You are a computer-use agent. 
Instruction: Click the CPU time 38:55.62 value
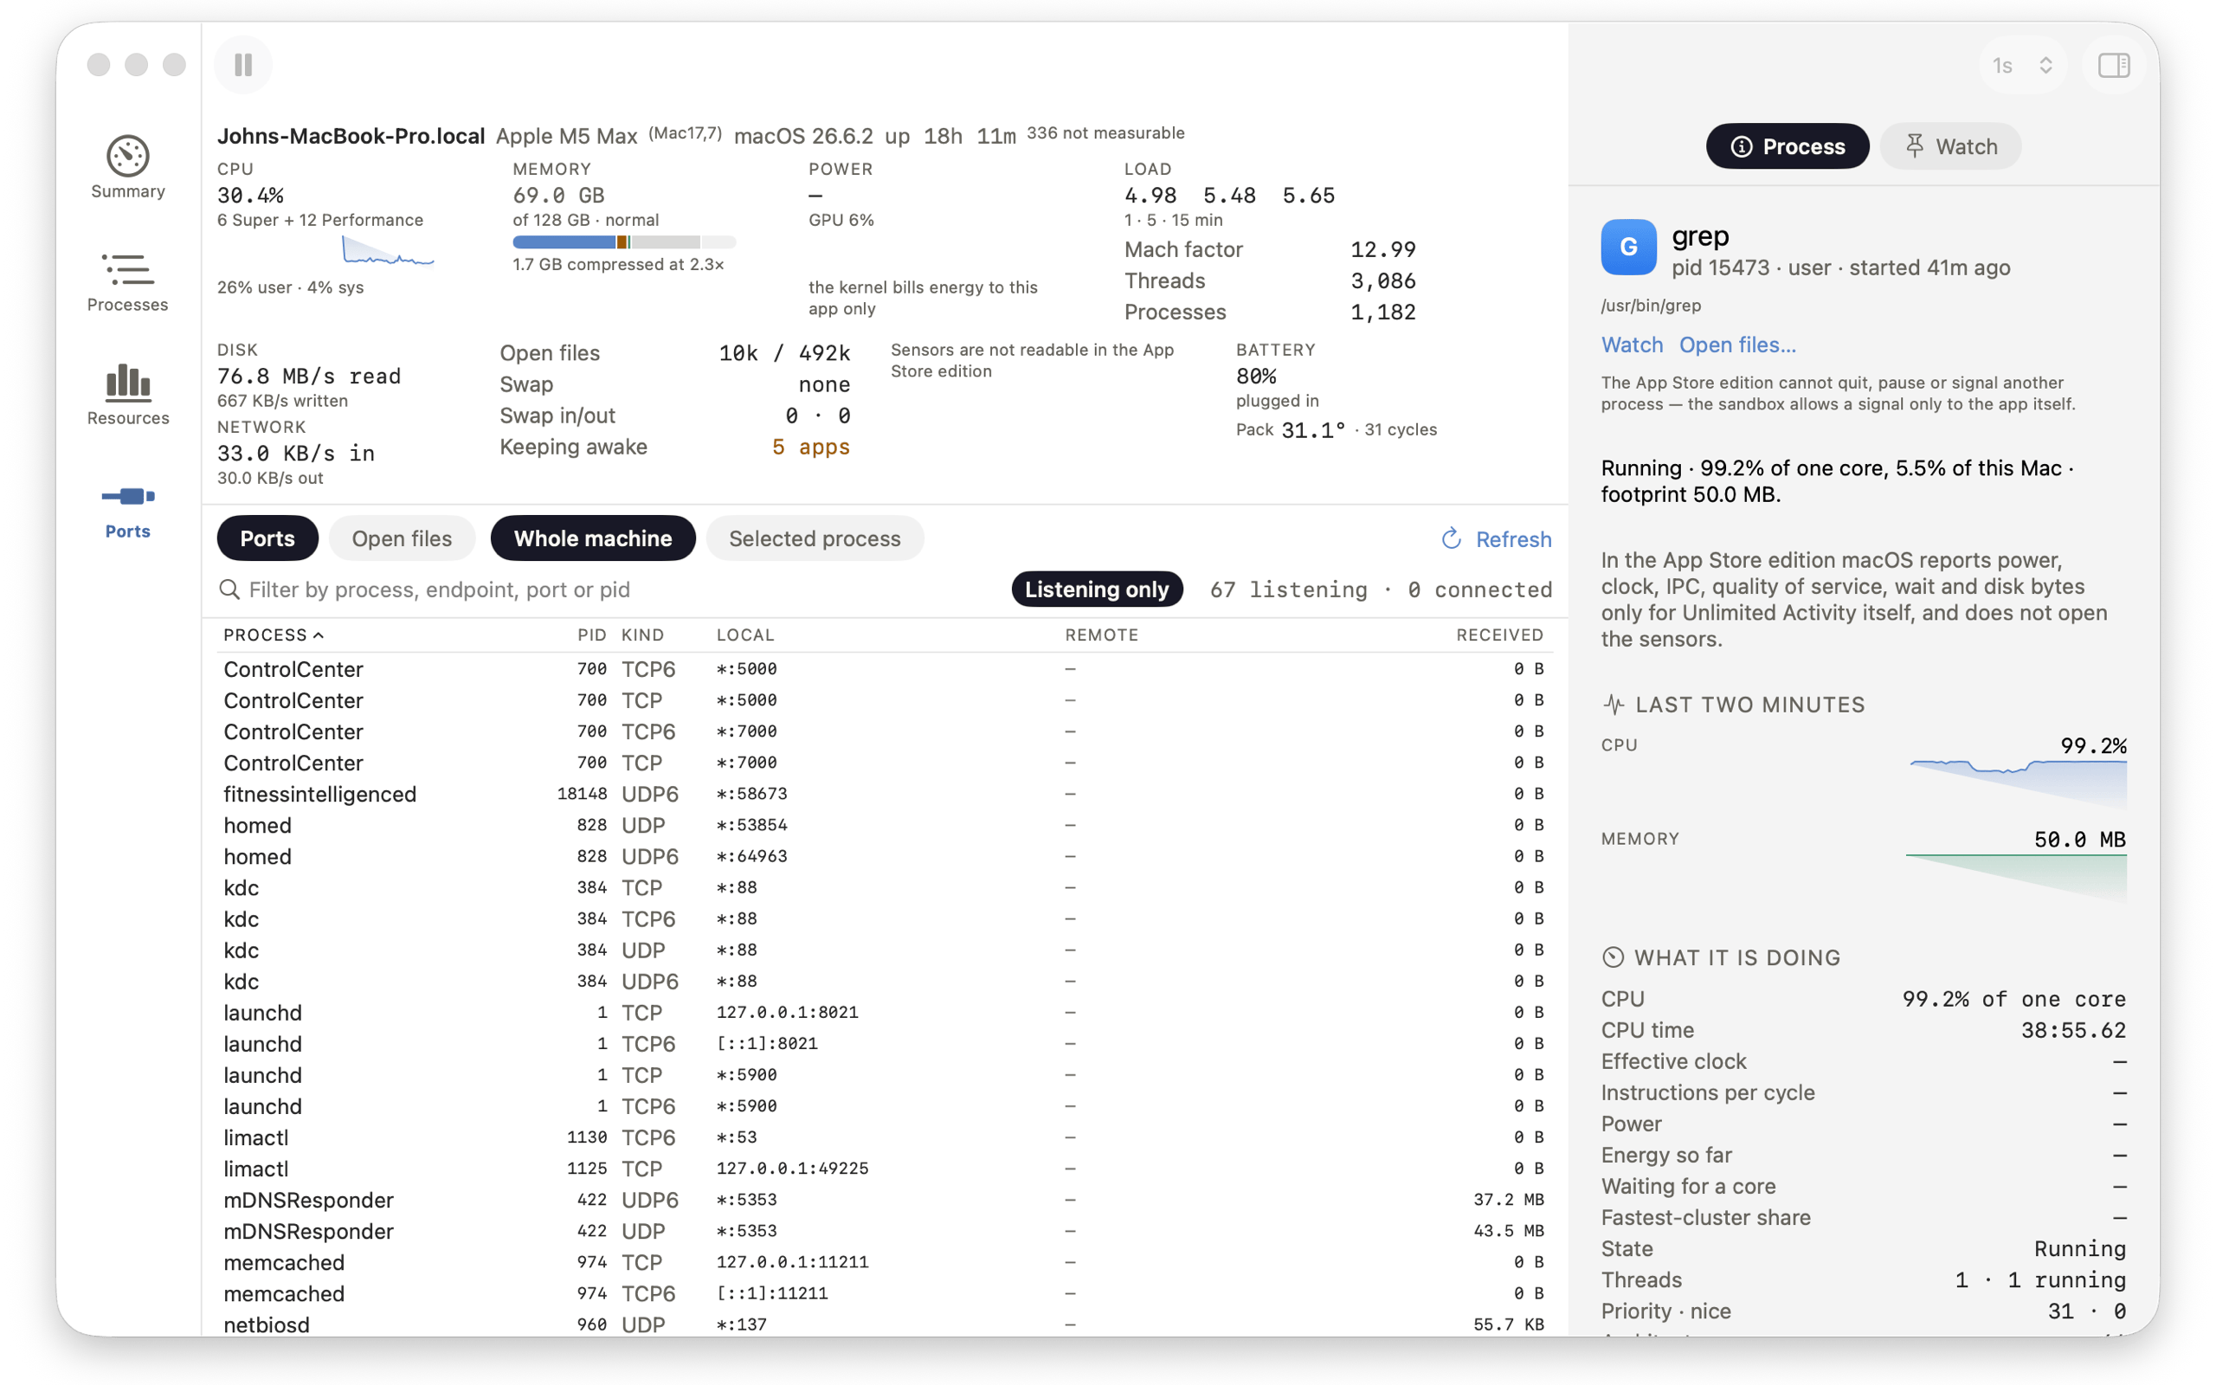coord(2073,1029)
